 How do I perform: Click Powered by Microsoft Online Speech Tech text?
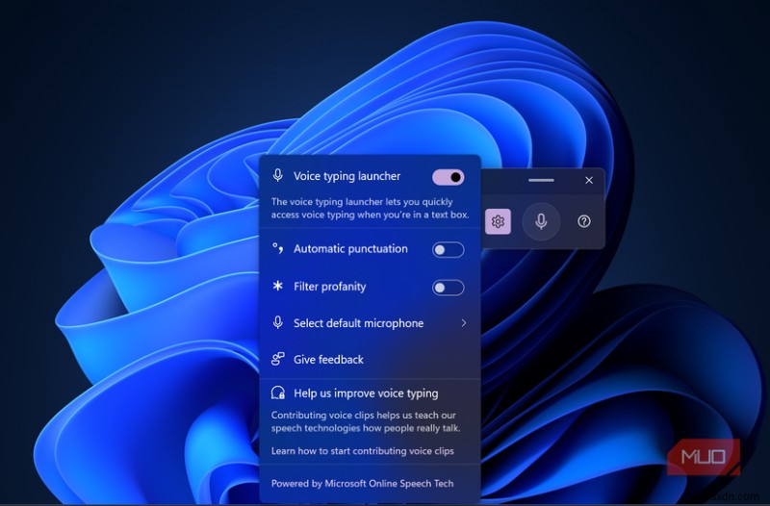363,484
